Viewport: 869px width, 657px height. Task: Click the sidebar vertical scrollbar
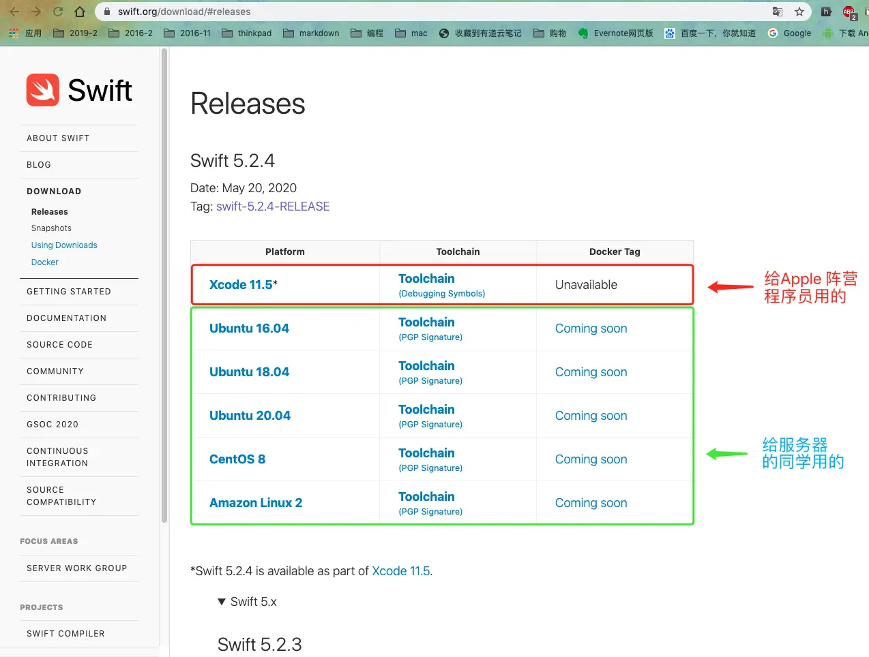[x=164, y=285]
